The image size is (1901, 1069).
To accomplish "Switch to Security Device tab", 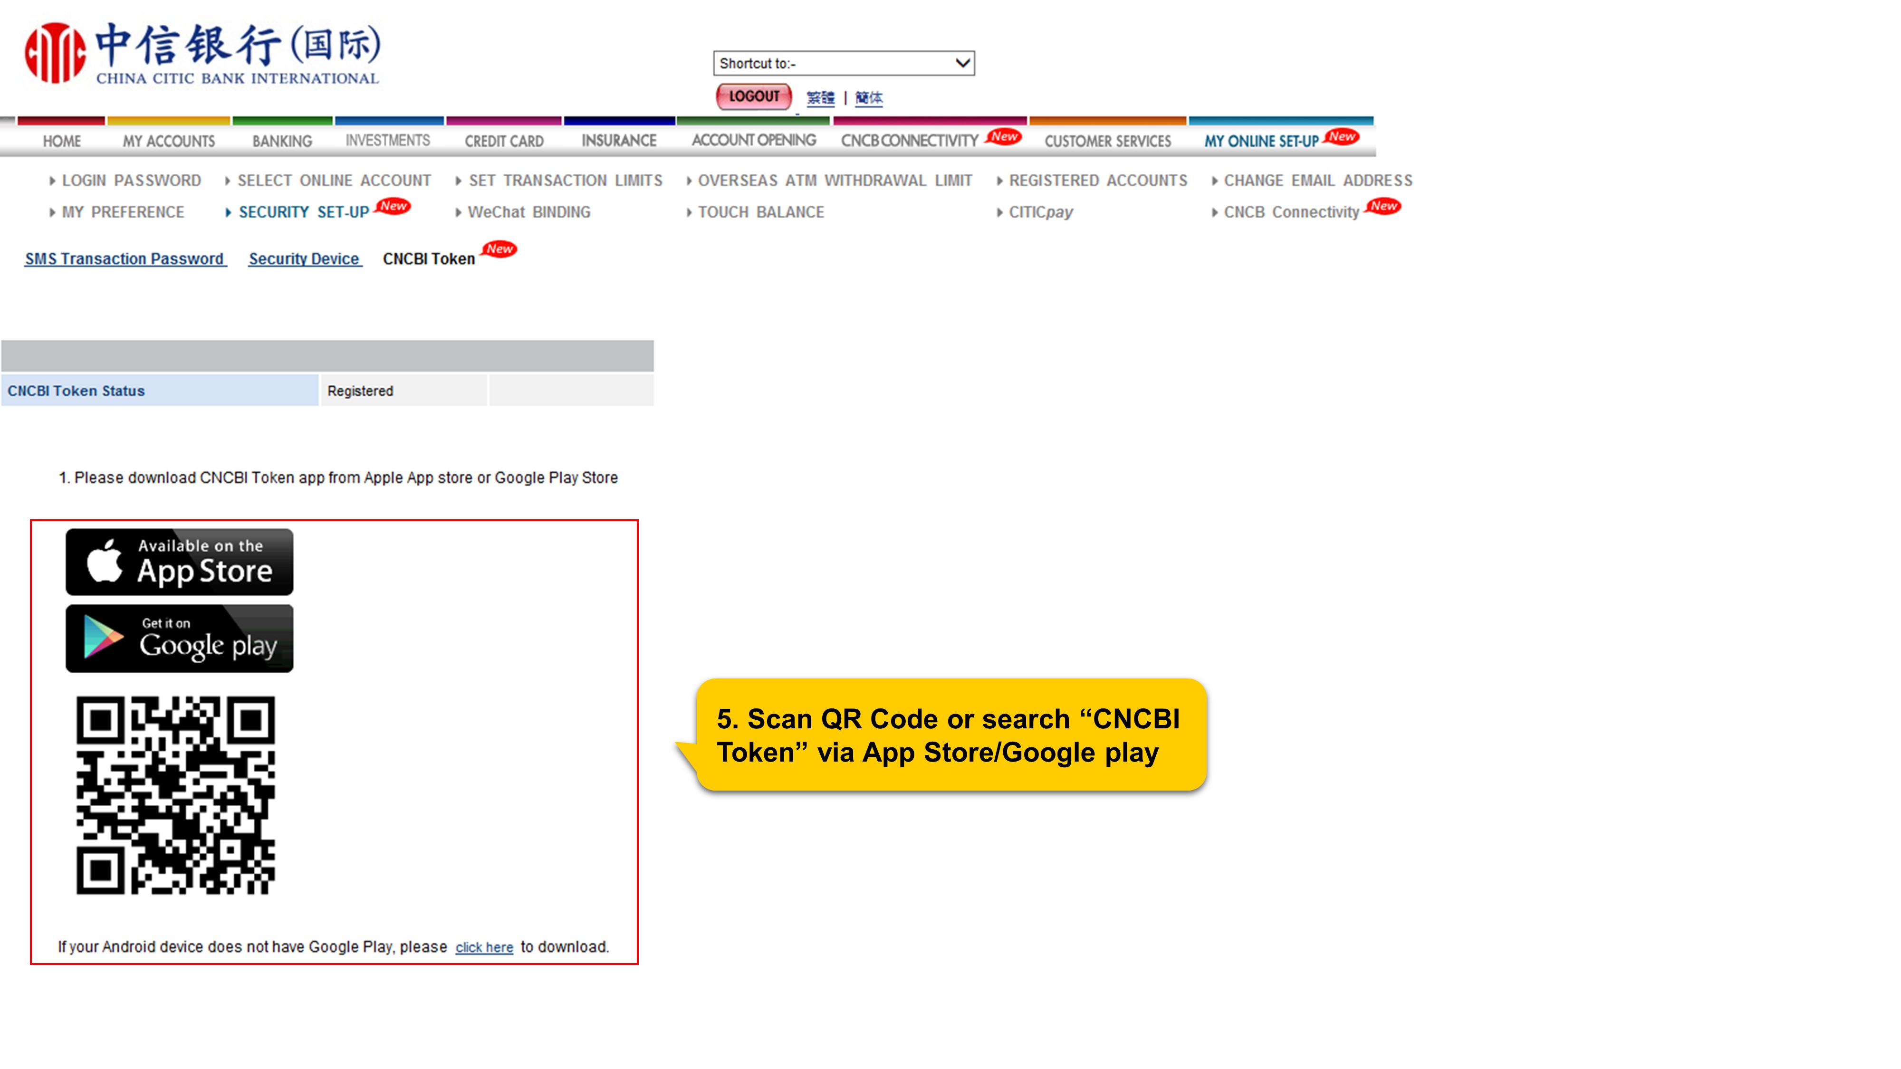I will pos(304,259).
